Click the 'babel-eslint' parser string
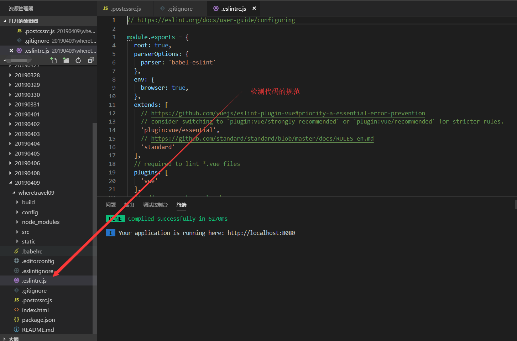Viewport: 517px width, 341px height. click(x=192, y=62)
